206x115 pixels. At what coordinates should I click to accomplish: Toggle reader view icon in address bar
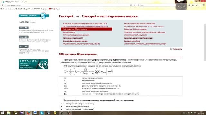(131, 5)
